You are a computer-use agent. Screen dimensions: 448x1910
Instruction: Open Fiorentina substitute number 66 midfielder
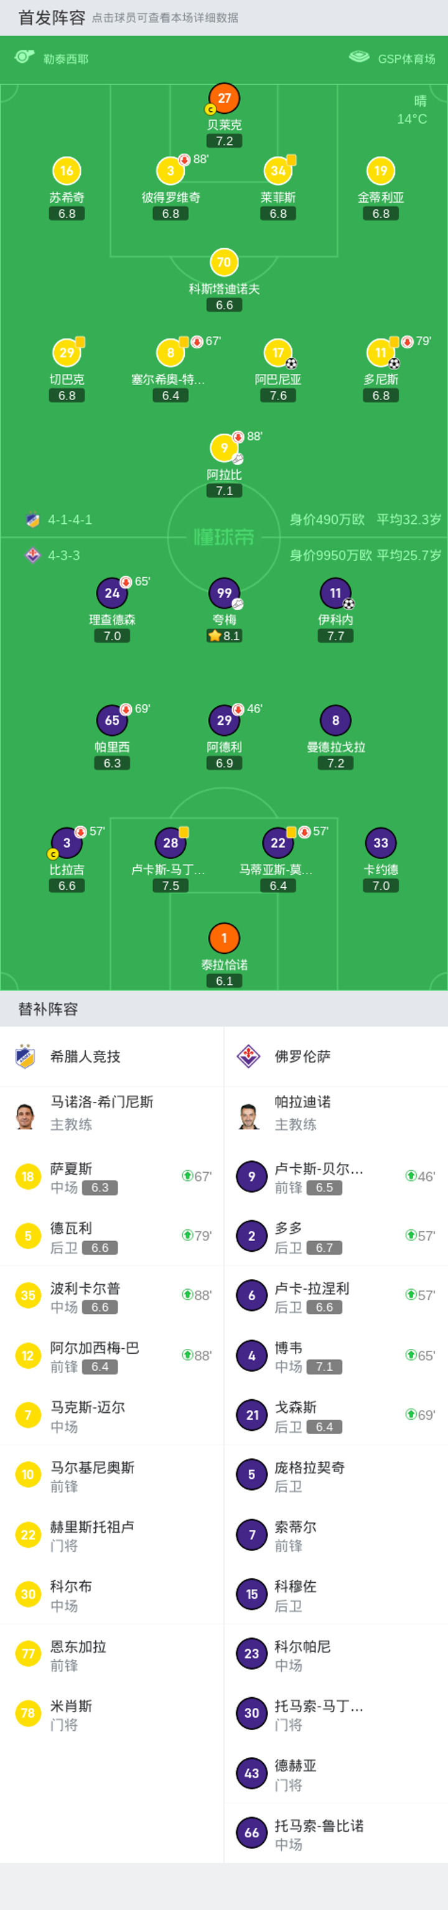336,1832
